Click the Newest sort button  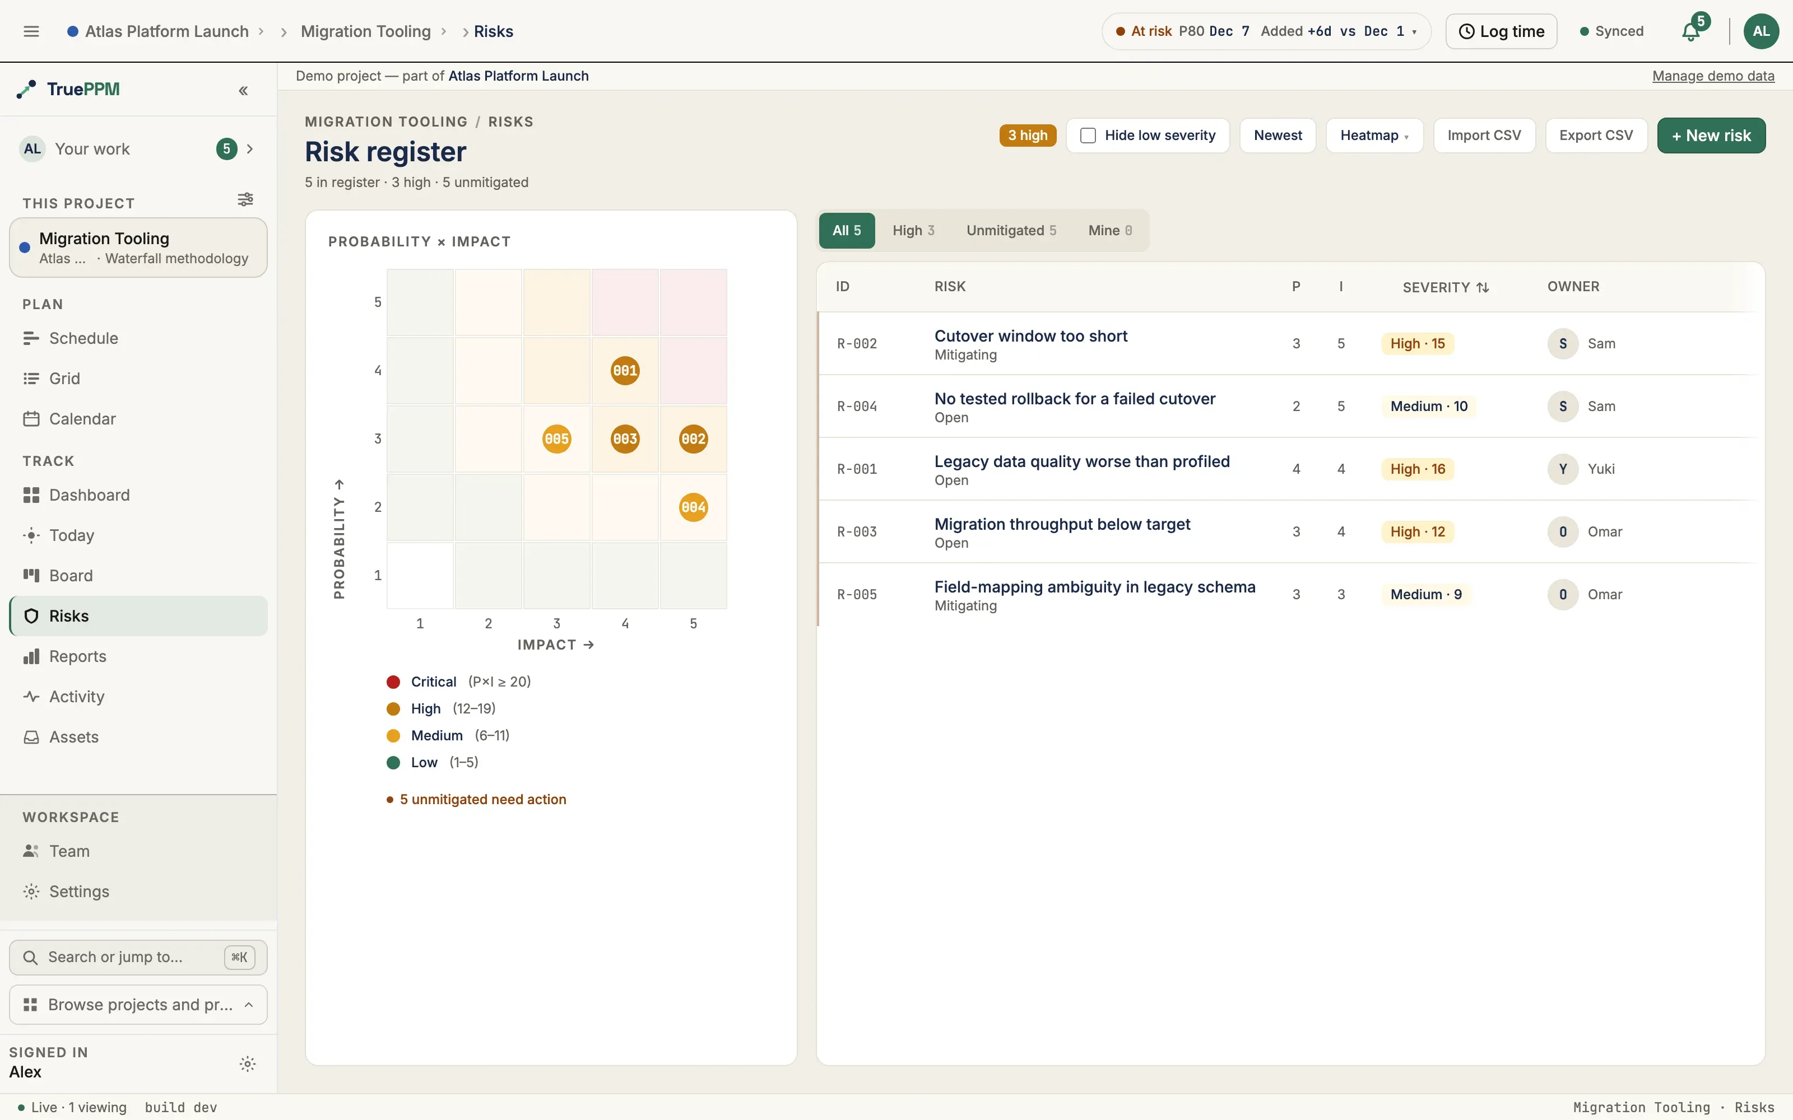pyautogui.click(x=1278, y=136)
